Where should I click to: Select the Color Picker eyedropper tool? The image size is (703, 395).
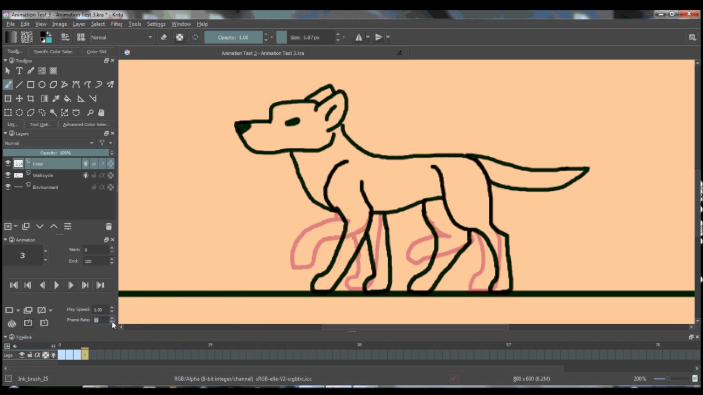pos(56,99)
